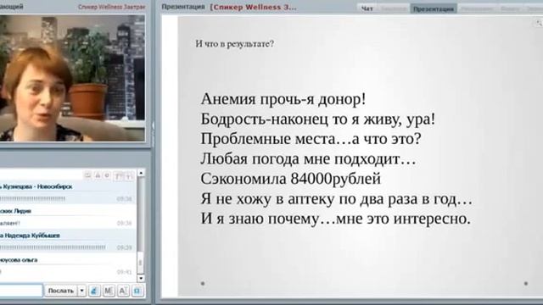Click 09:38 timestamp of Лидия message
This screenshot has width=543, height=305.
(x=124, y=224)
